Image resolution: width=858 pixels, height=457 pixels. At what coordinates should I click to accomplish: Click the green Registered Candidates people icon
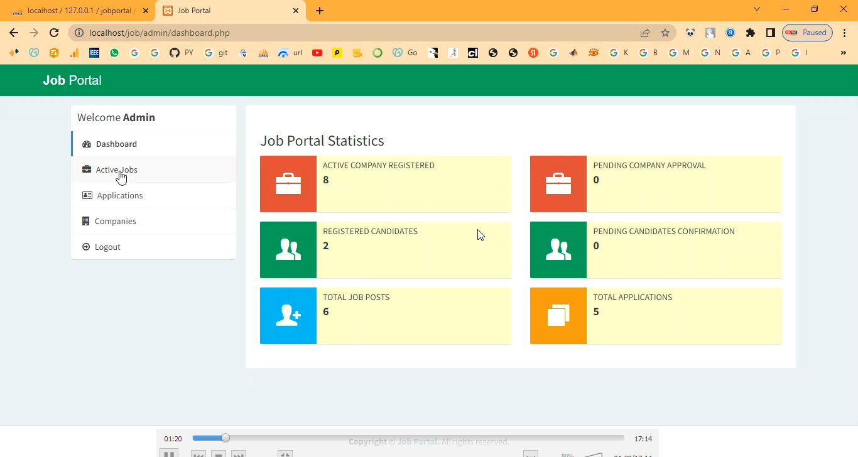(x=288, y=250)
